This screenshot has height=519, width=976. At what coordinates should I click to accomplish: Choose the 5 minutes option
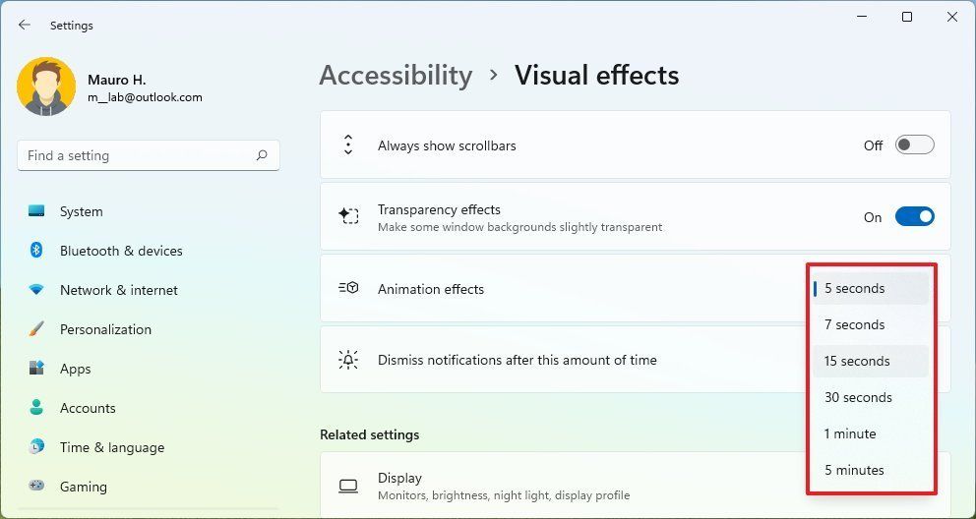[854, 470]
